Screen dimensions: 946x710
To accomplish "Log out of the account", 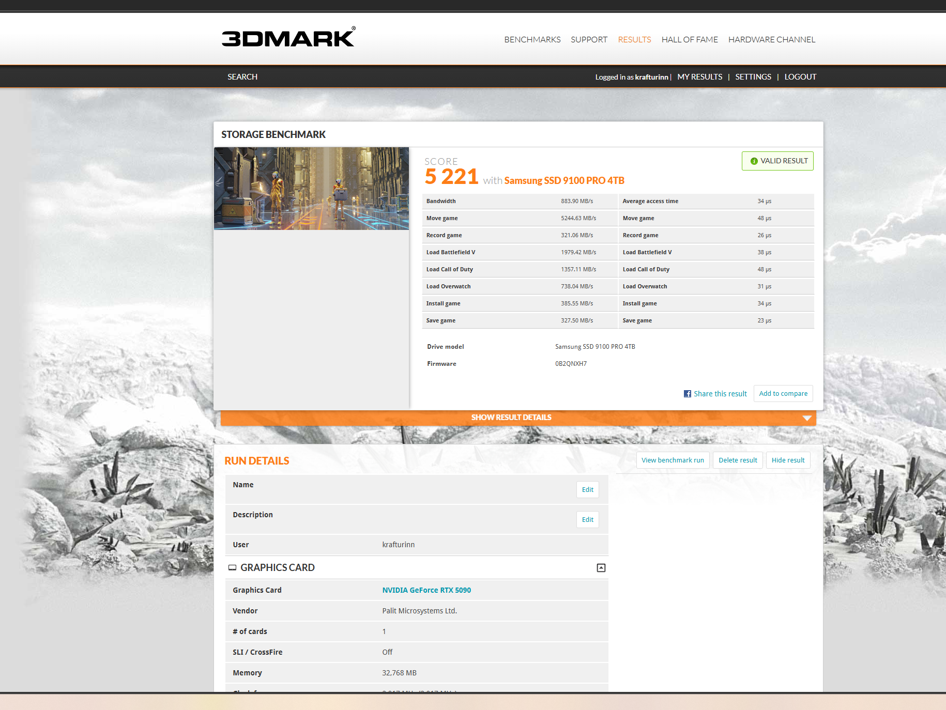I will tap(800, 77).
